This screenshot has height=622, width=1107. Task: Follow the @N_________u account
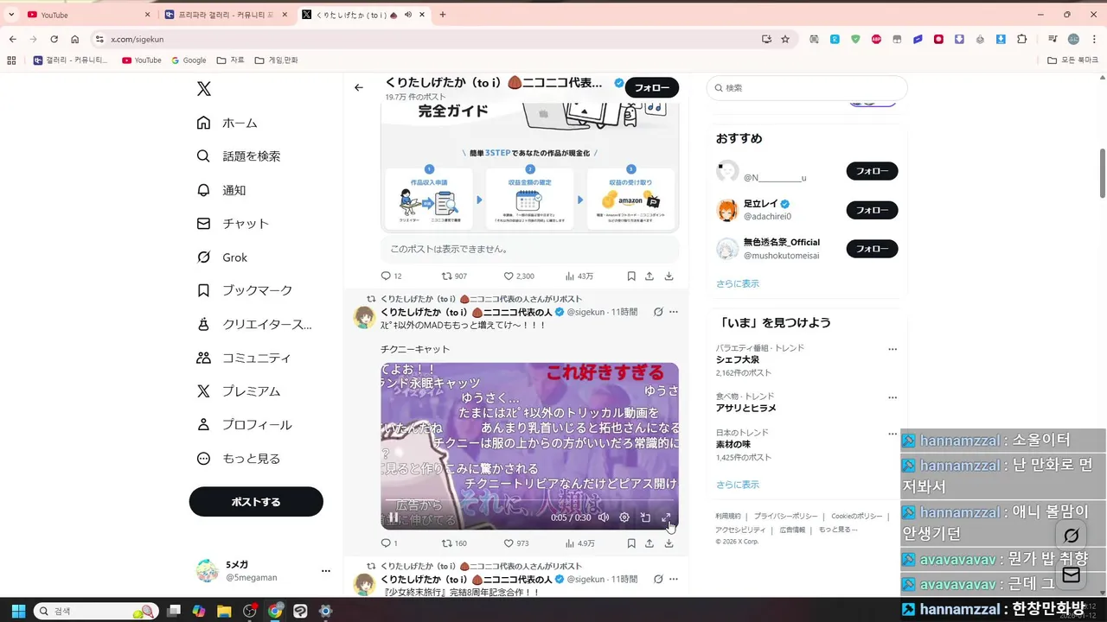872,171
